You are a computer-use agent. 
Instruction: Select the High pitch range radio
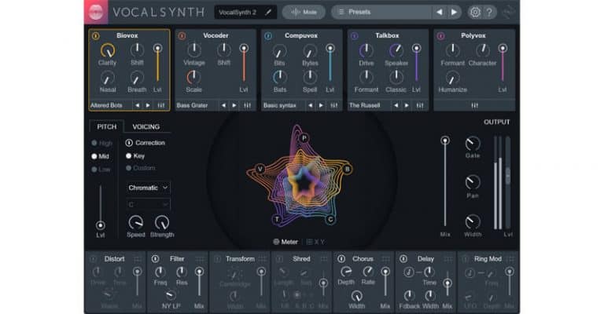[x=94, y=143]
